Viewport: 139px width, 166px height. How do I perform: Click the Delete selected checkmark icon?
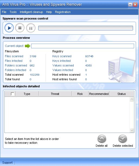(123, 139)
